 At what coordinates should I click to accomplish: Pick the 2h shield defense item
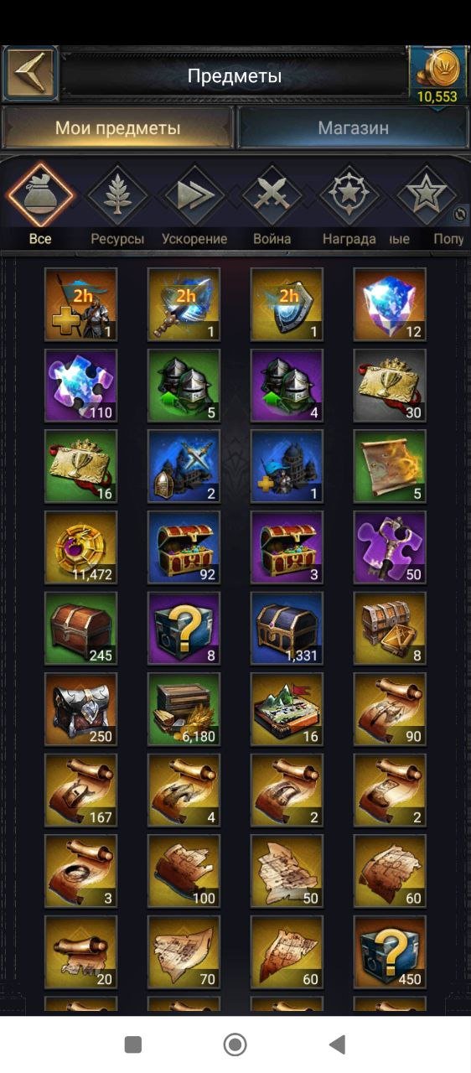click(287, 304)
